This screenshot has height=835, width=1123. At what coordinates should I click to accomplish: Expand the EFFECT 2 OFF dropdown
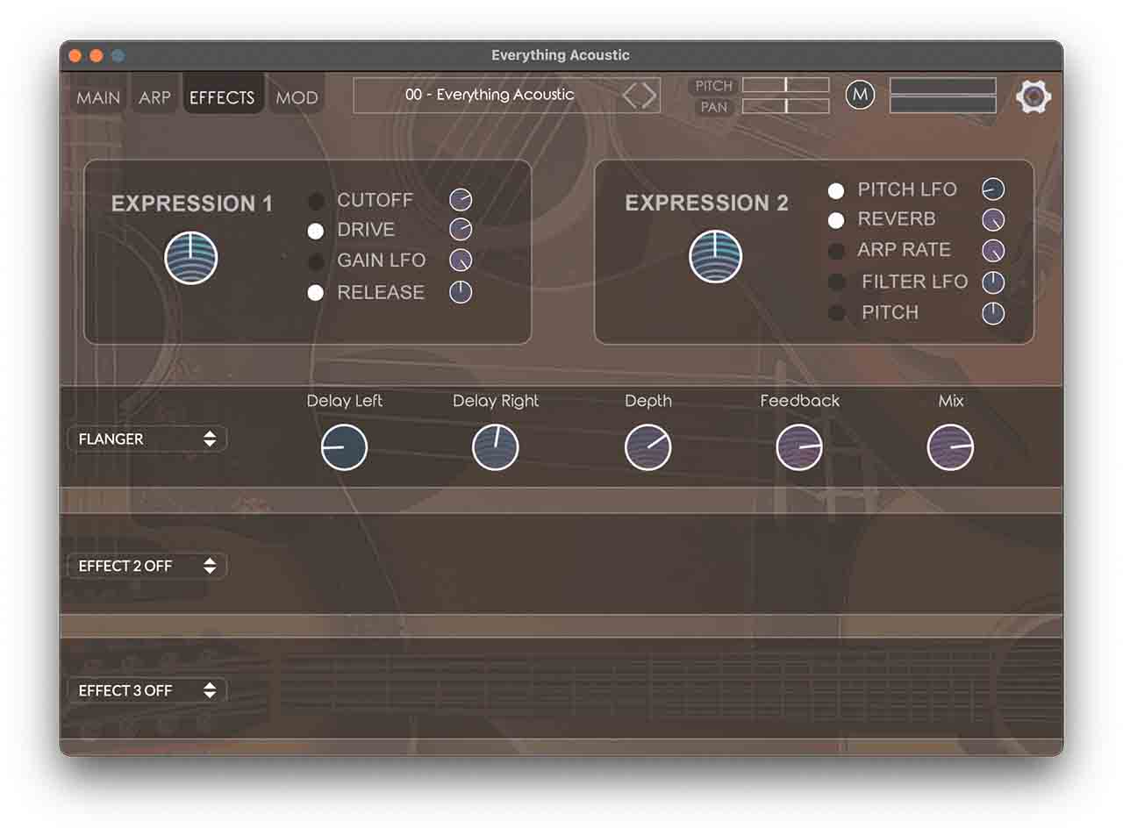147,567
